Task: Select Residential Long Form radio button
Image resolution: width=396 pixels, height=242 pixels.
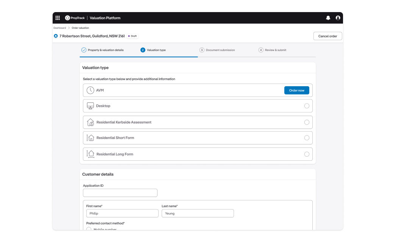Action: (307, 154)
